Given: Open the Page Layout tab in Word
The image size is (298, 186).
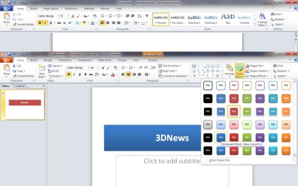Looking at the screenshot, I should point(51,9).
